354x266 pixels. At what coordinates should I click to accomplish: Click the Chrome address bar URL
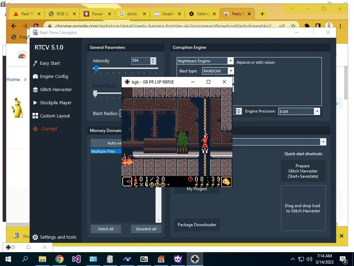pos(165,26)
